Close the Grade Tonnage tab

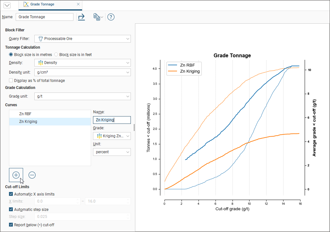78,4
